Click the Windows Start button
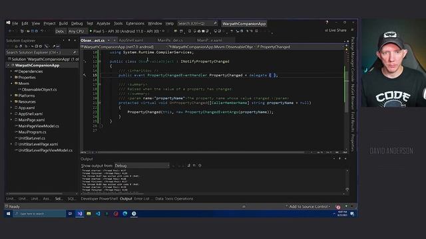Image resolution: width=426 pixels, height=239 pixels. click(9, 214)
